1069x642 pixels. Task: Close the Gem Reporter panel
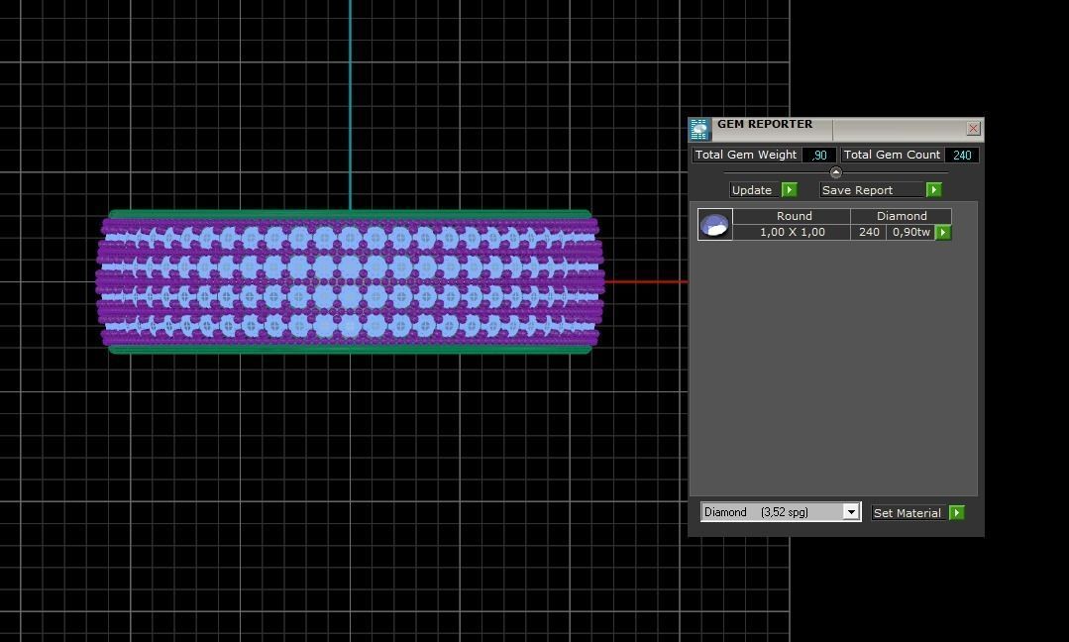pyautogui.click(x=973, y=128)
